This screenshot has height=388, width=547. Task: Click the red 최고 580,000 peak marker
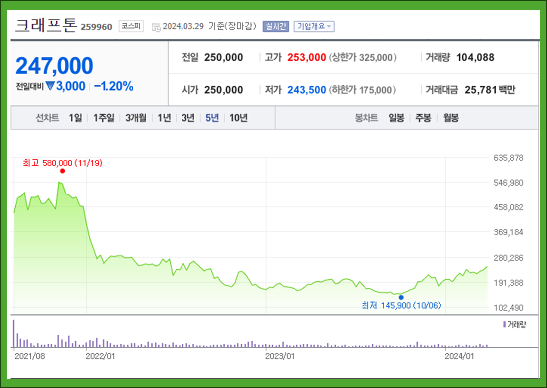click(62, 171)
